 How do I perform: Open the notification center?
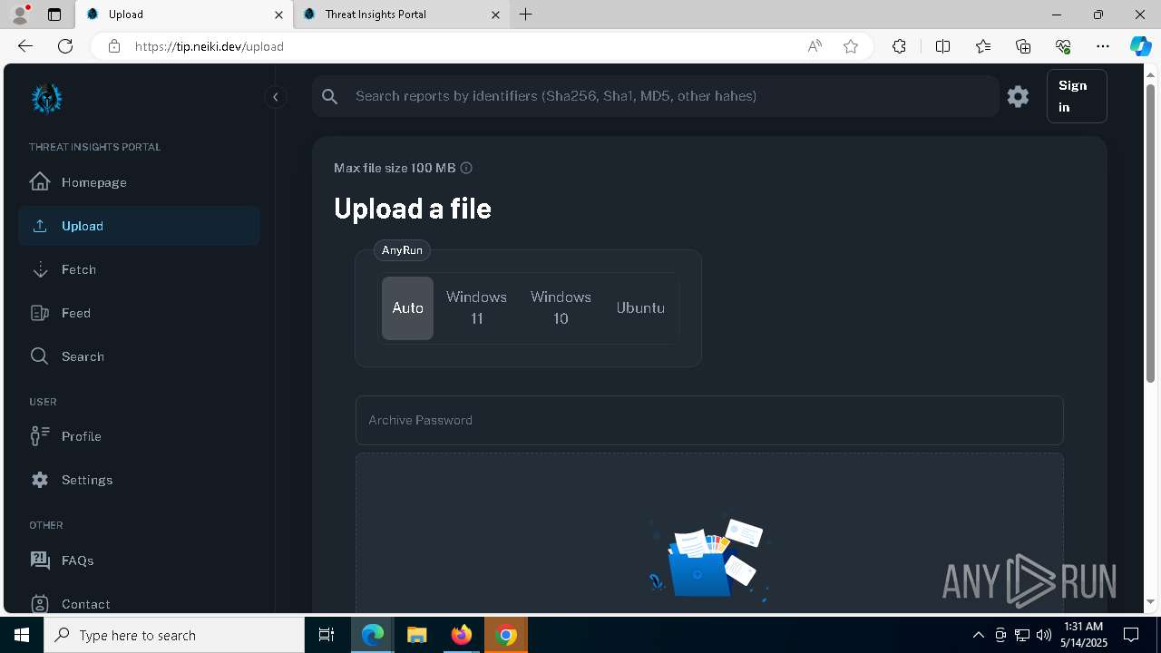pos(1132,635)
